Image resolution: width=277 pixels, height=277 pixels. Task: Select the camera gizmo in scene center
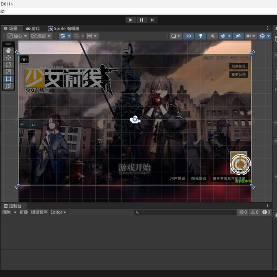tap(135, 120)
